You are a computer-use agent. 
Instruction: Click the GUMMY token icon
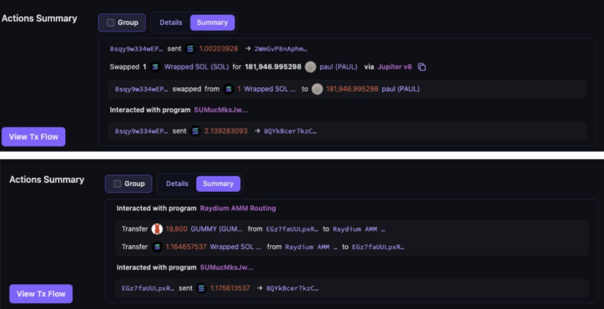click(x=157, y=229)
